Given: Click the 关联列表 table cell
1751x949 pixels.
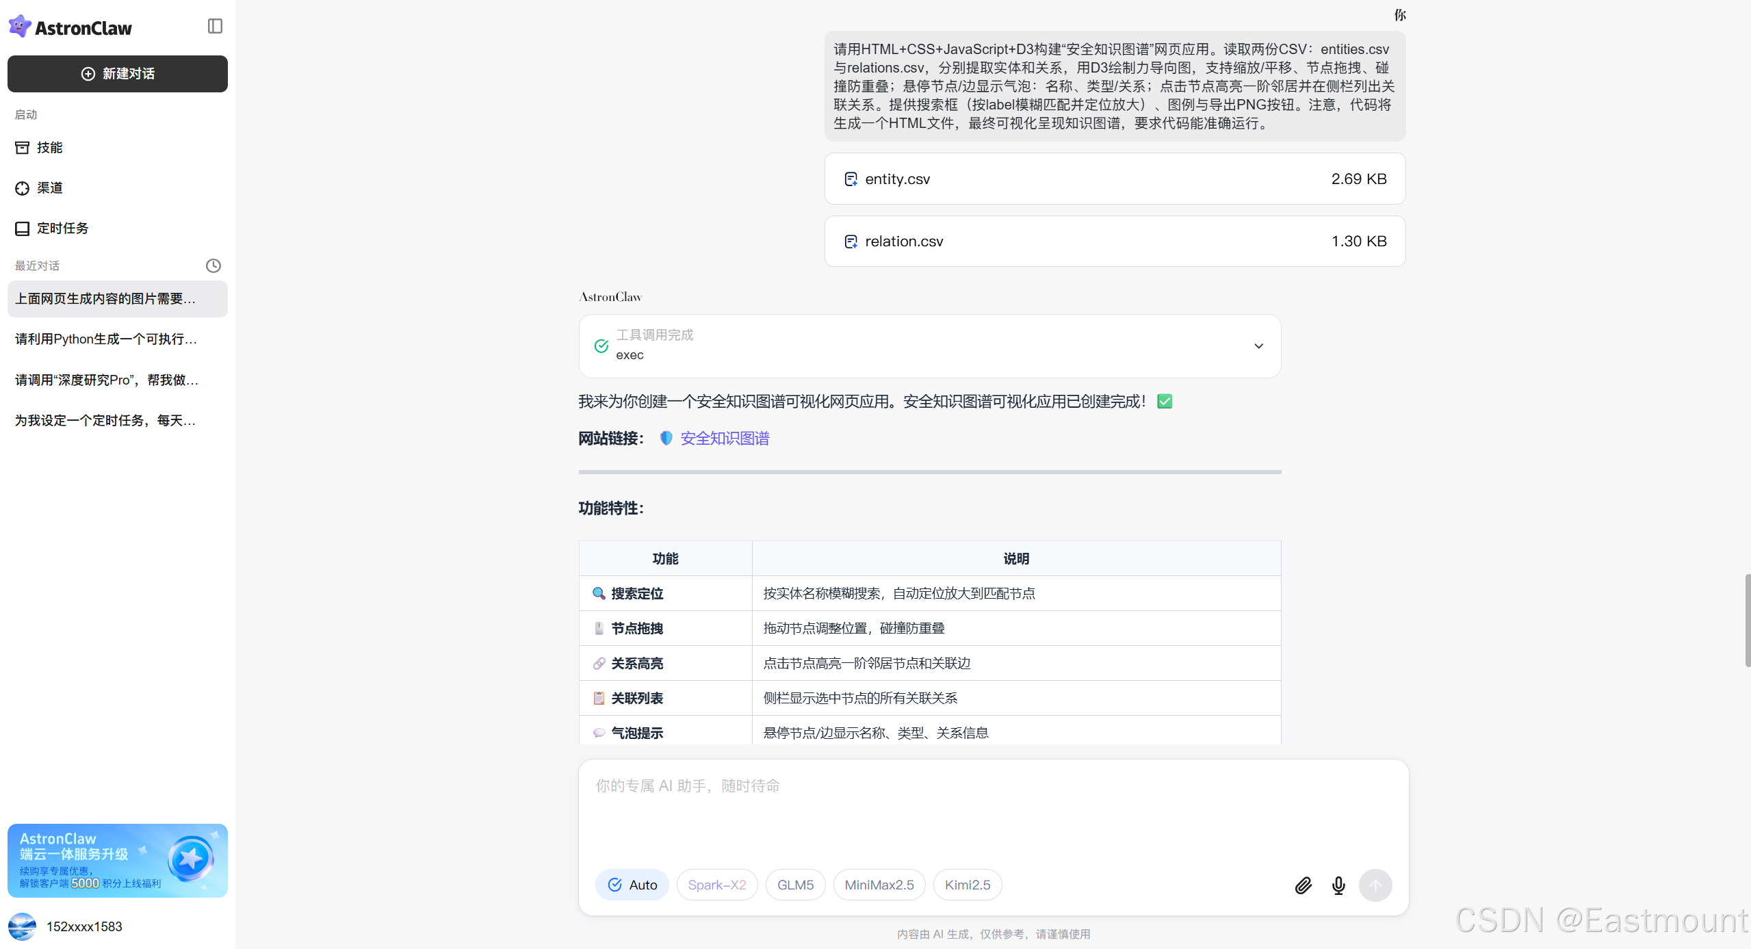Looking at the screenshot, I should click(665, 698).
